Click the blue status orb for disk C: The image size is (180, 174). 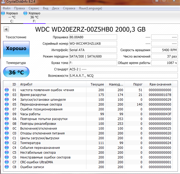click(x=3, y=13)
